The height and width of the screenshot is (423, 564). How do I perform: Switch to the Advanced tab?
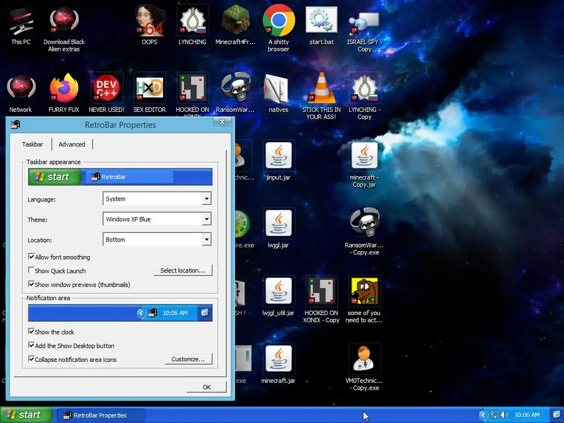click(x=72, y=144)
